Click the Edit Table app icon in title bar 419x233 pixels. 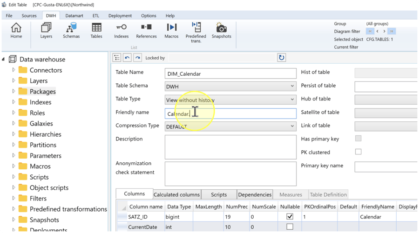(4, 5)
